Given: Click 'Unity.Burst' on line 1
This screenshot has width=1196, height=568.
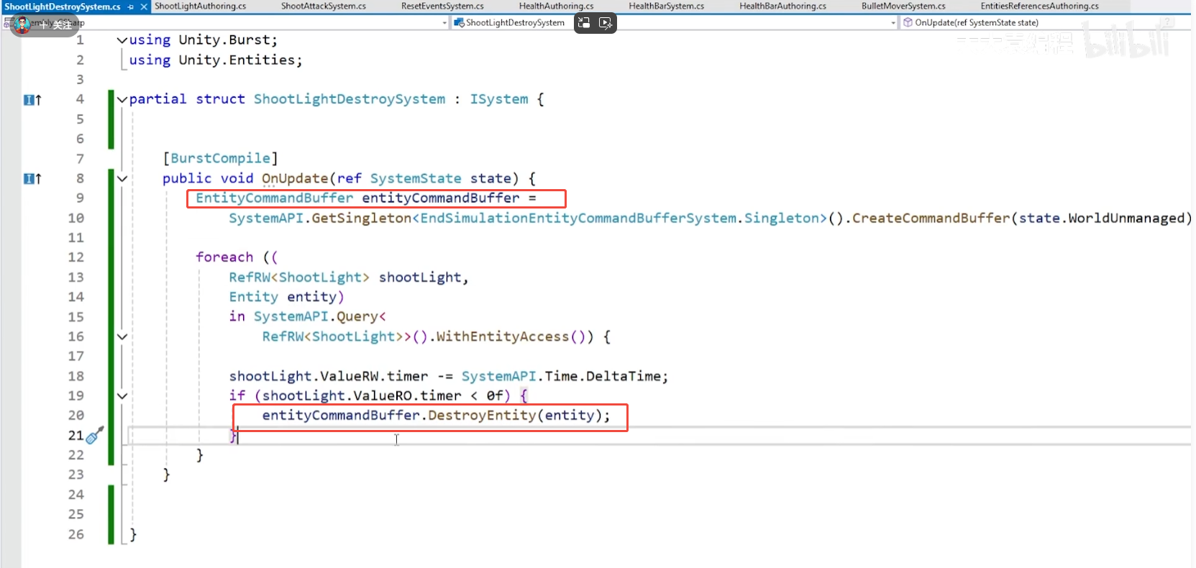Looking at the screenshot, I should (224, 40).
